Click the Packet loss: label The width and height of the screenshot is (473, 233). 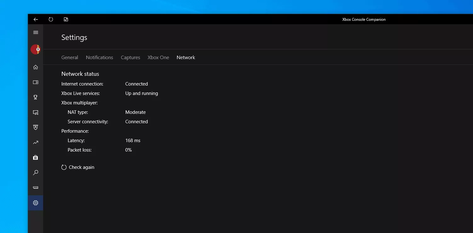pos(80,150)
